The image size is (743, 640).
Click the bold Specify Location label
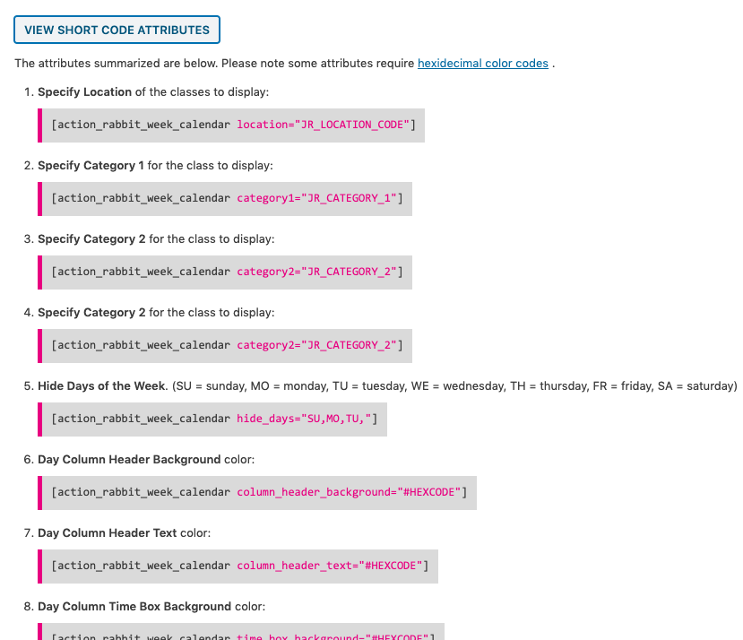84,92
